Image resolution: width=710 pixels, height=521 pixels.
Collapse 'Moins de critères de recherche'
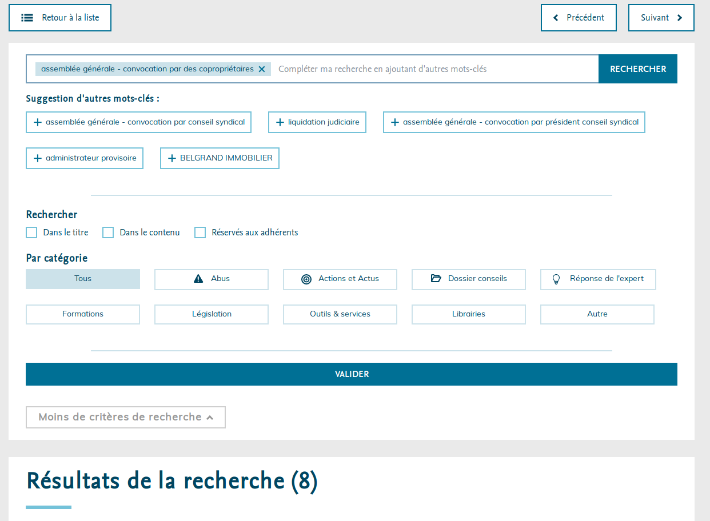click(x=126, y=417)
